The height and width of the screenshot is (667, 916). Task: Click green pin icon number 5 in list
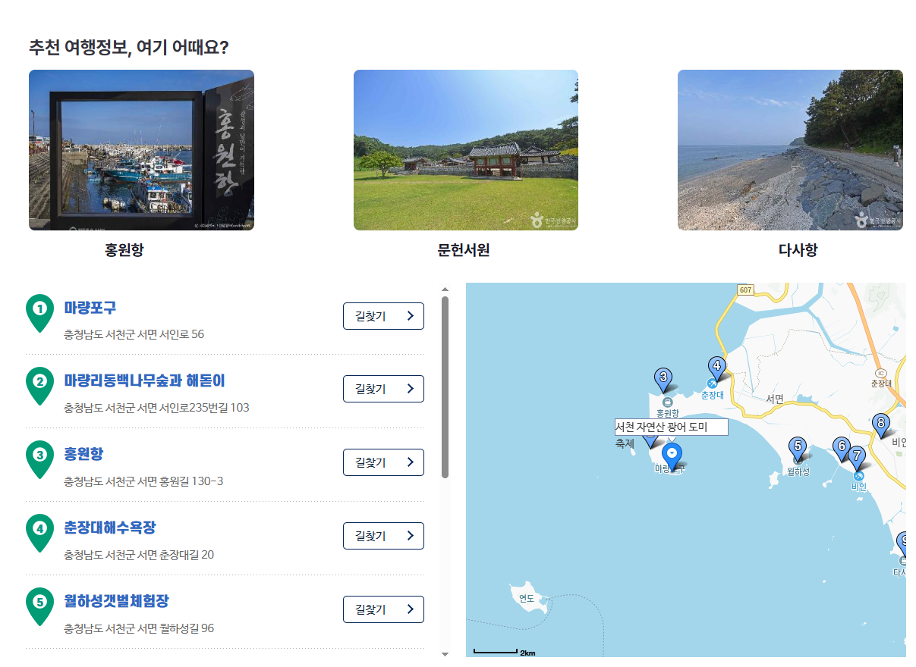40,606
